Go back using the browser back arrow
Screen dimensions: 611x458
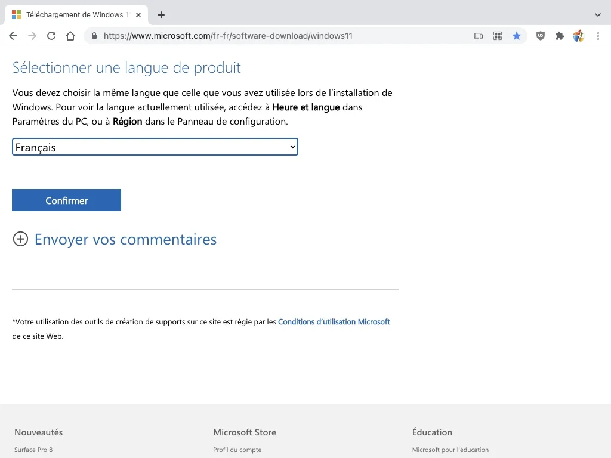pos(13,36)
